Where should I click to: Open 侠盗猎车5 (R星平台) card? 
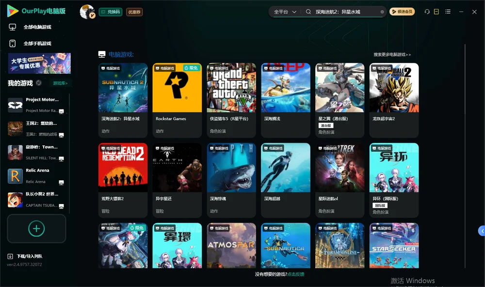click(x=231, y=100)
